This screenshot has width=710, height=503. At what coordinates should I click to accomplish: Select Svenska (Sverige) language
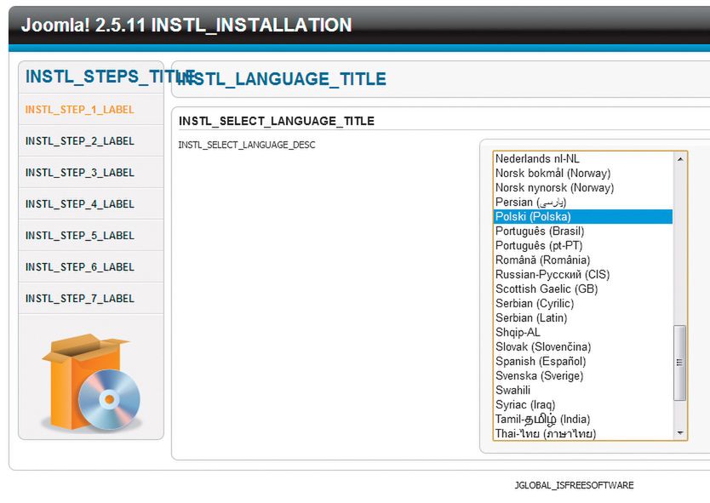click(x=582, y=376)
